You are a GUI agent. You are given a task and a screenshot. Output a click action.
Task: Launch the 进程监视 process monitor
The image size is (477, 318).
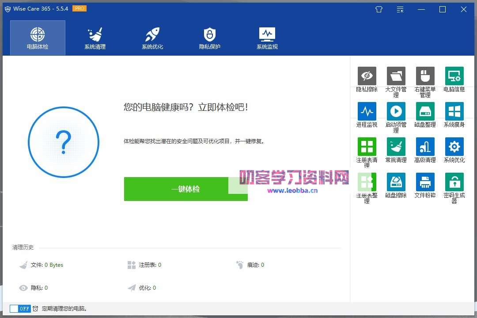pyautogui.click(x=367, y=112)
